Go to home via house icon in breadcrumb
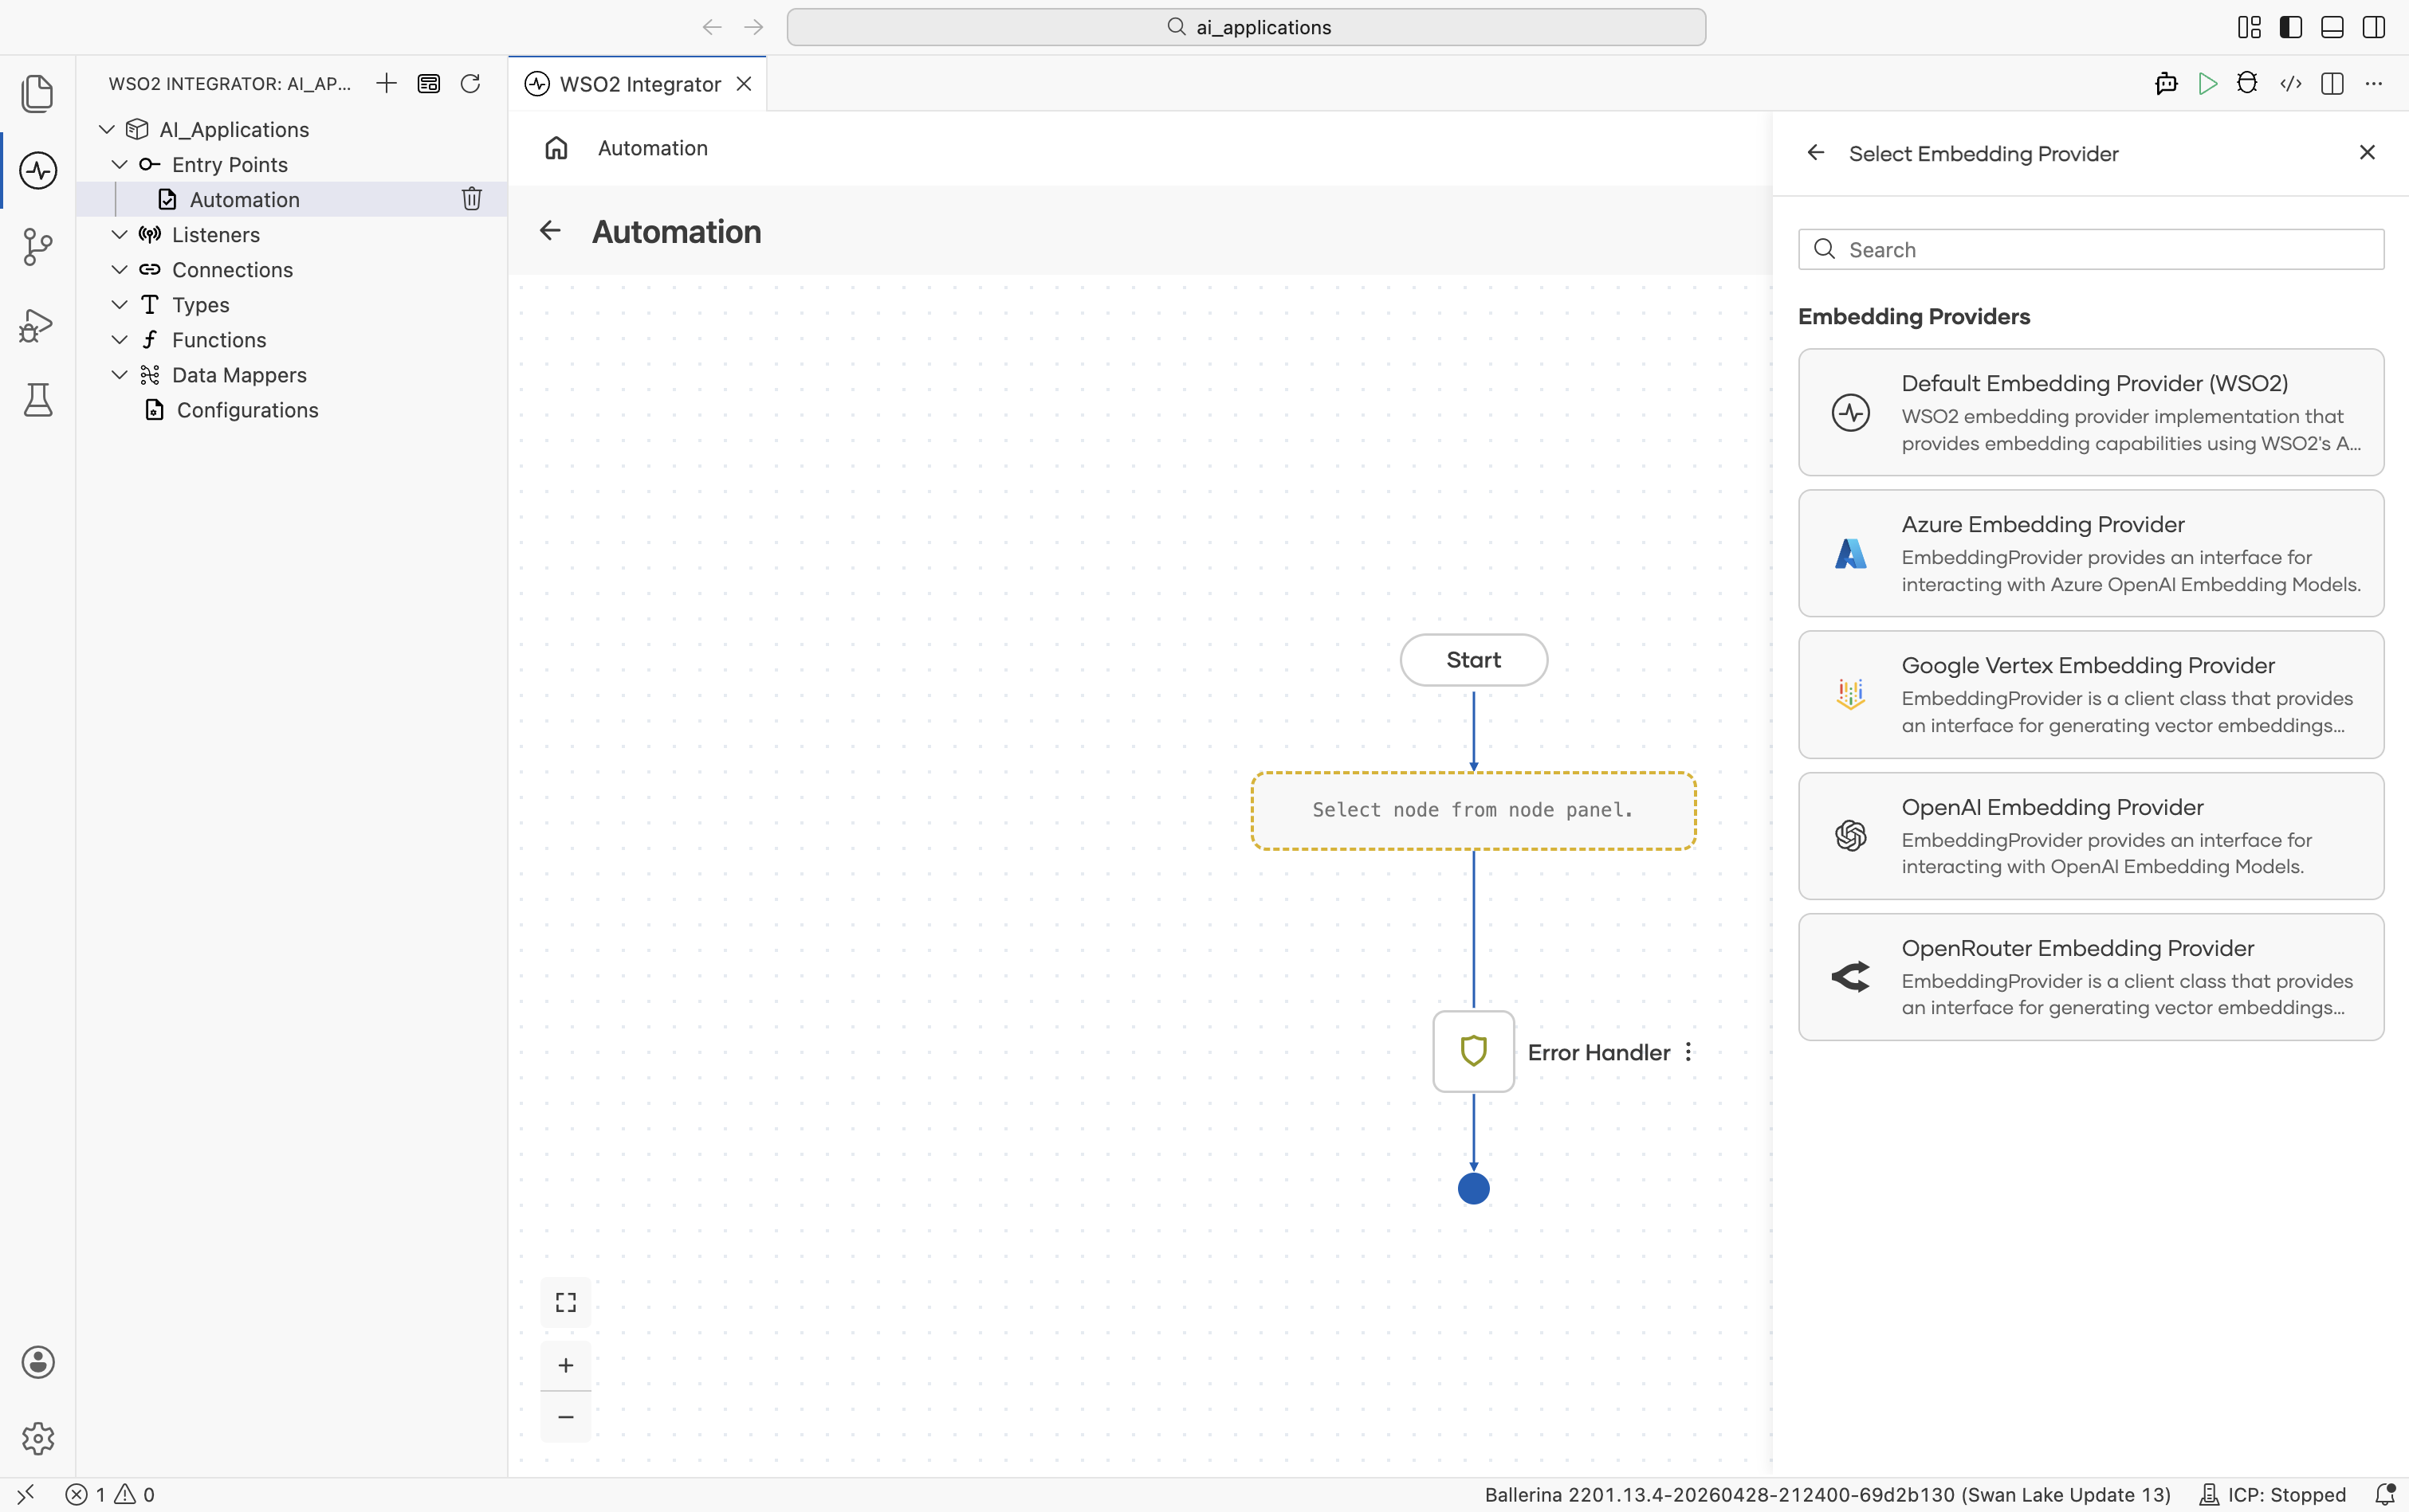The image size is (2409, 1512). click(556, 148)
